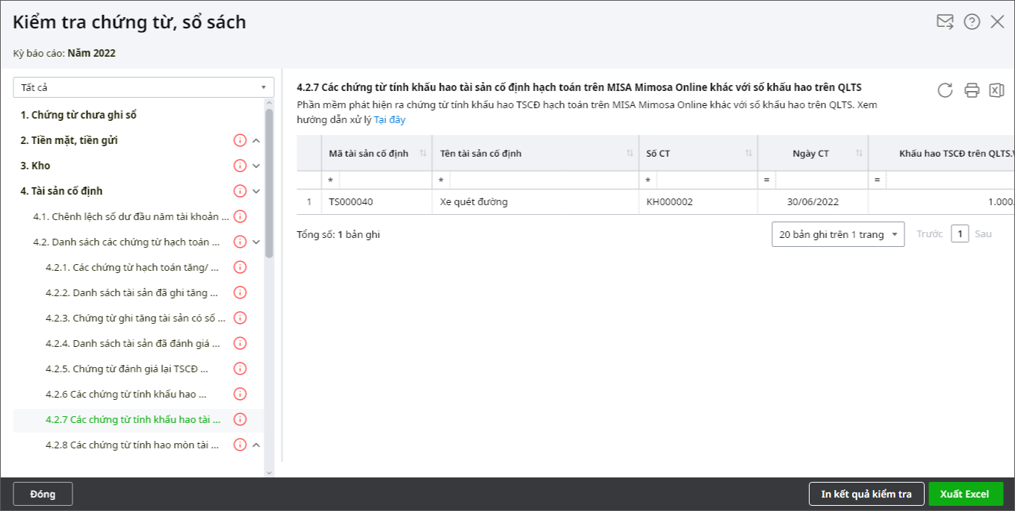Click the Tên tài sản cố định filter field

point(543,181)
